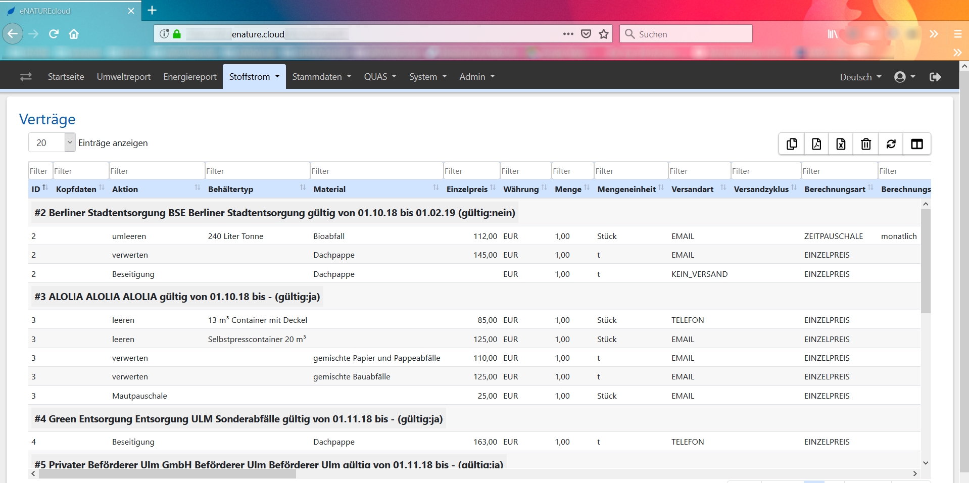This screenshot has height=483, width=969.
Task: Click the KEIN_VERSAND cell
Action: point(700,274)
